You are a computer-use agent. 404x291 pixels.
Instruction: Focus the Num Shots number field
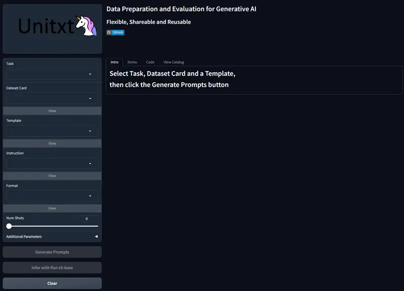[x=88, y=219]
